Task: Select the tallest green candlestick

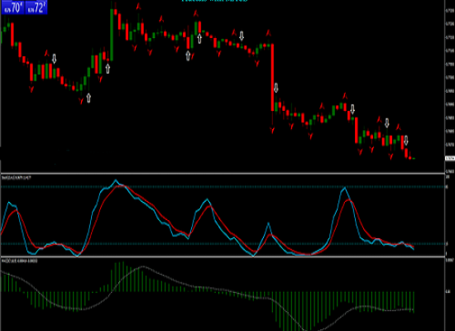Action: [112, 34]
